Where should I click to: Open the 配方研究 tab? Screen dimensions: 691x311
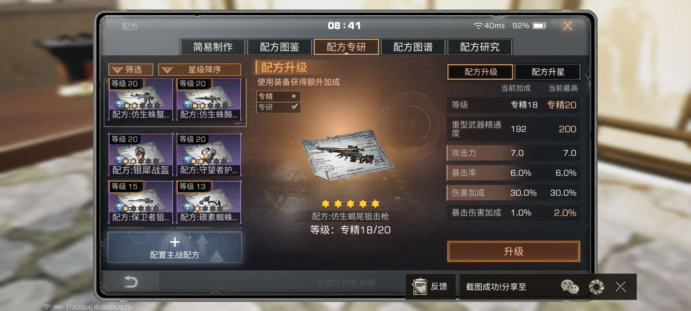pyautogui.click(x=480, y=47)
